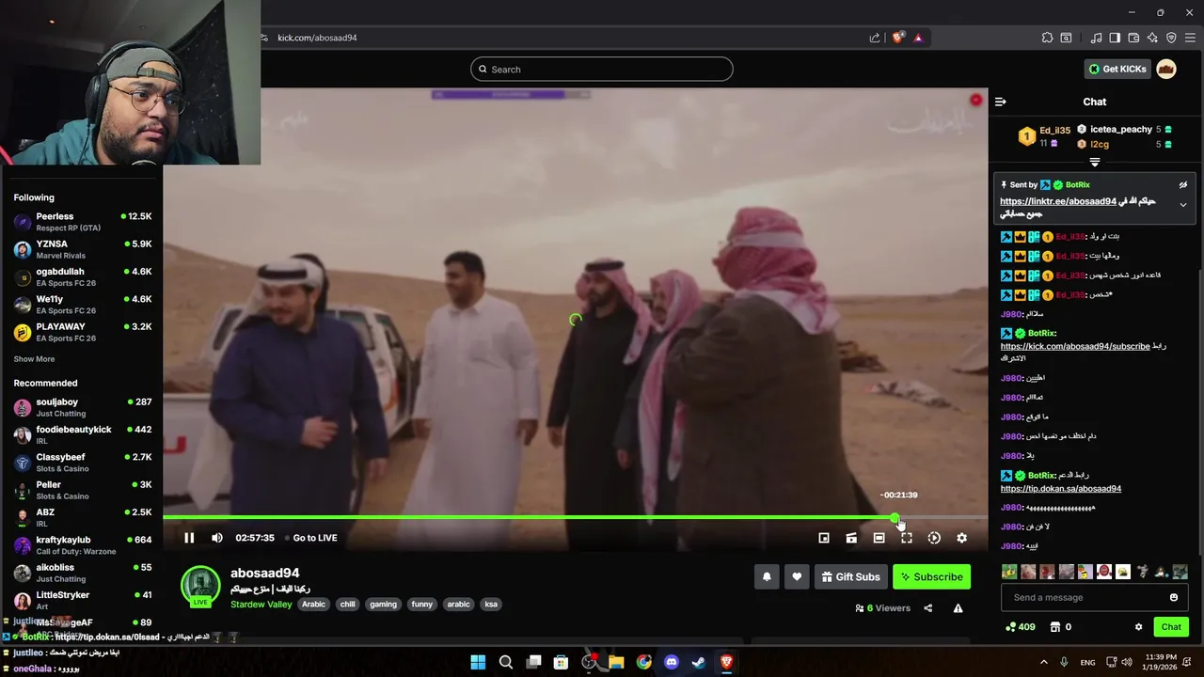Select the Arabic tag
The image size is (1204, 677).
314,605
